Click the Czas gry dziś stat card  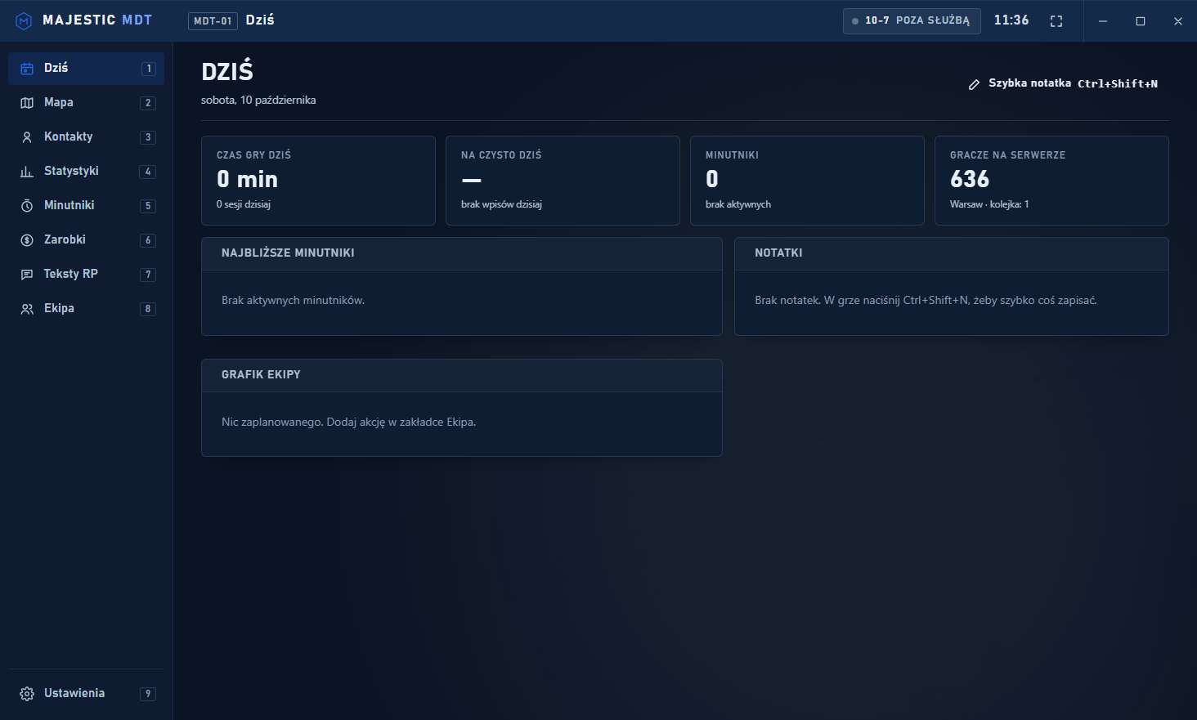318,181
